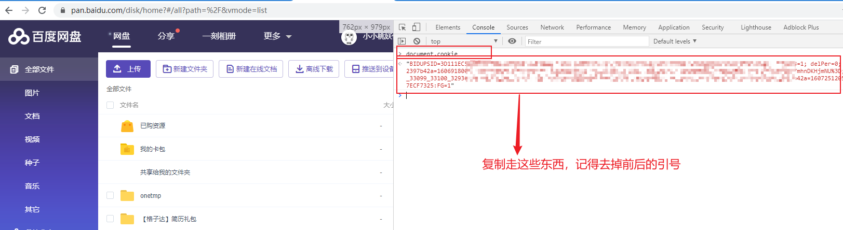Open 音乐 category in sidebar
This screenshot has height=230, width=843.
tap(32, 186)
